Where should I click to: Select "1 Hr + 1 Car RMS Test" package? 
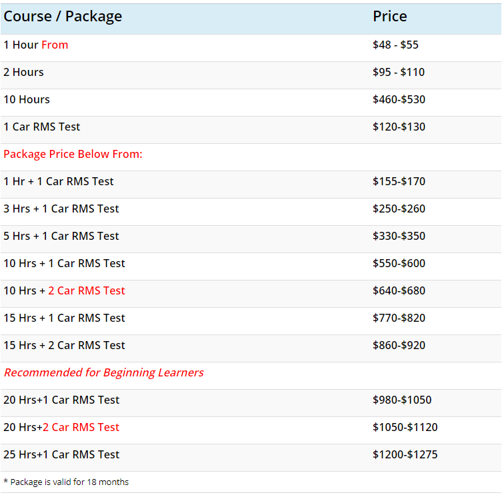(59, 182)
